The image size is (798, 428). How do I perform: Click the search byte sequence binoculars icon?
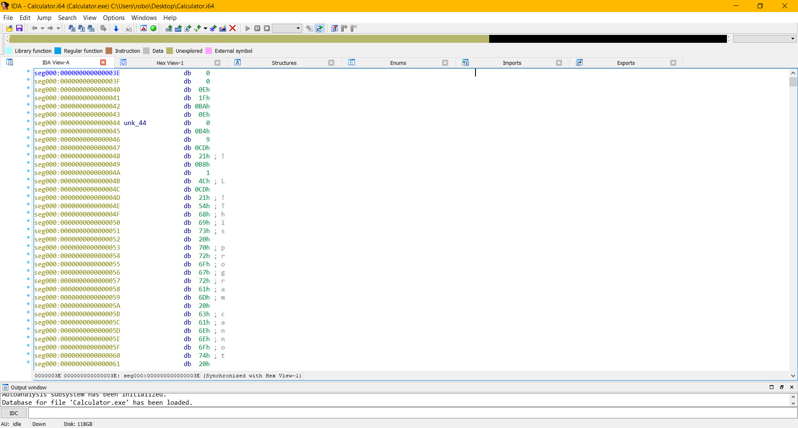91,28
